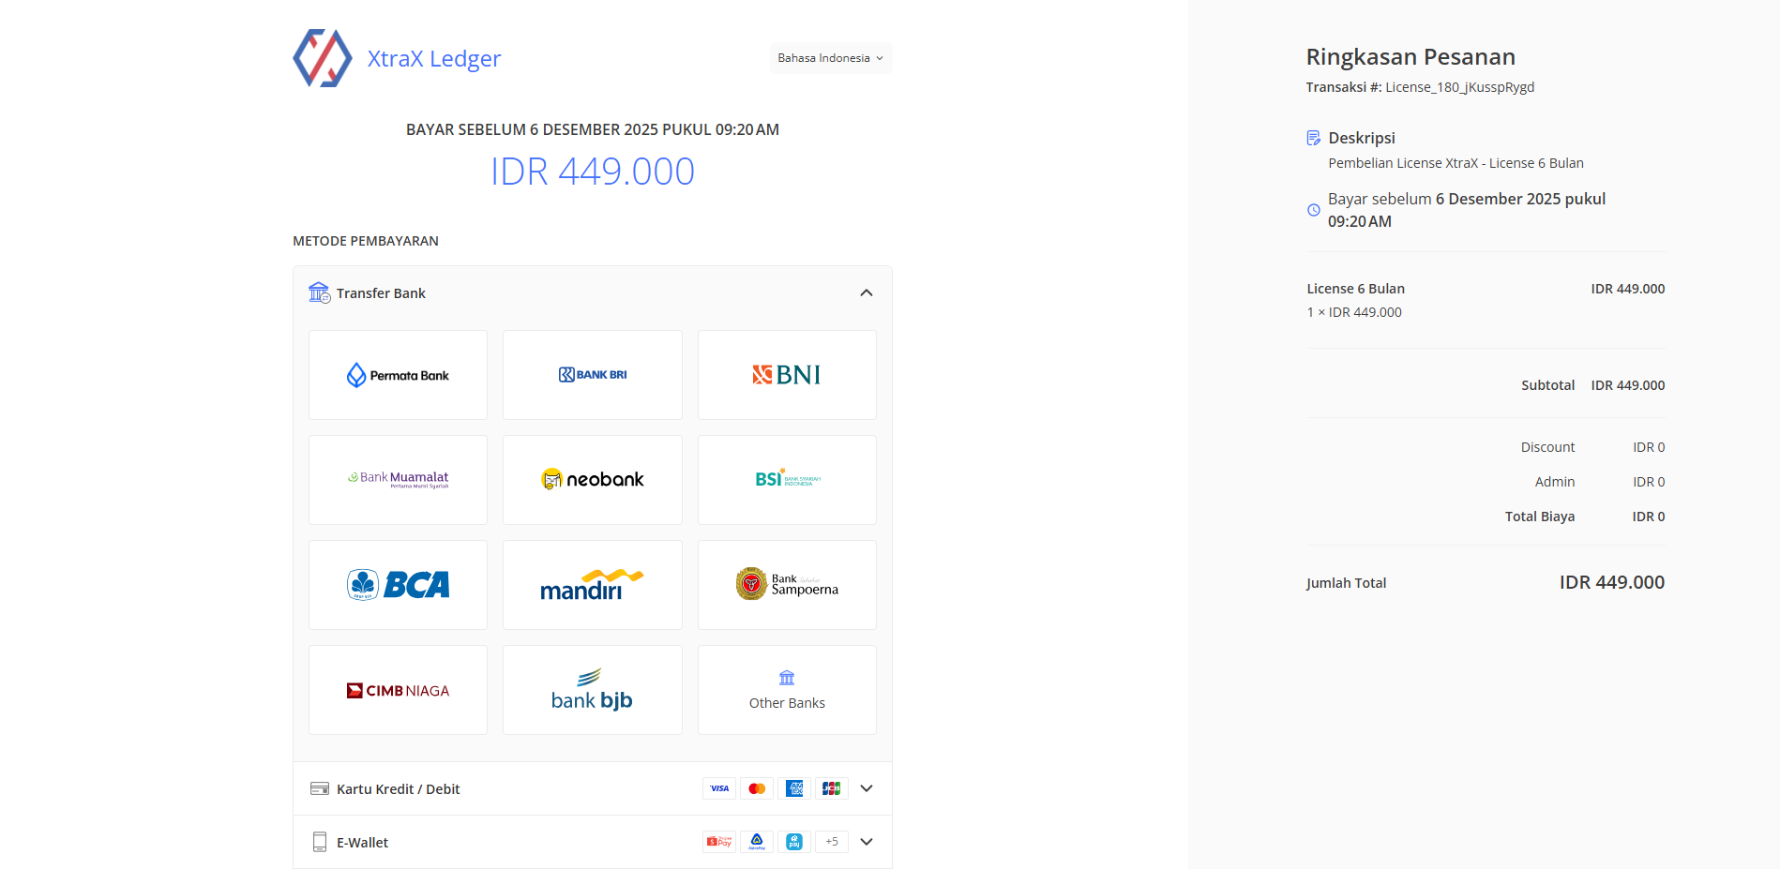Click the American Express icon
1780x869 pixels.
click(794, 788)
